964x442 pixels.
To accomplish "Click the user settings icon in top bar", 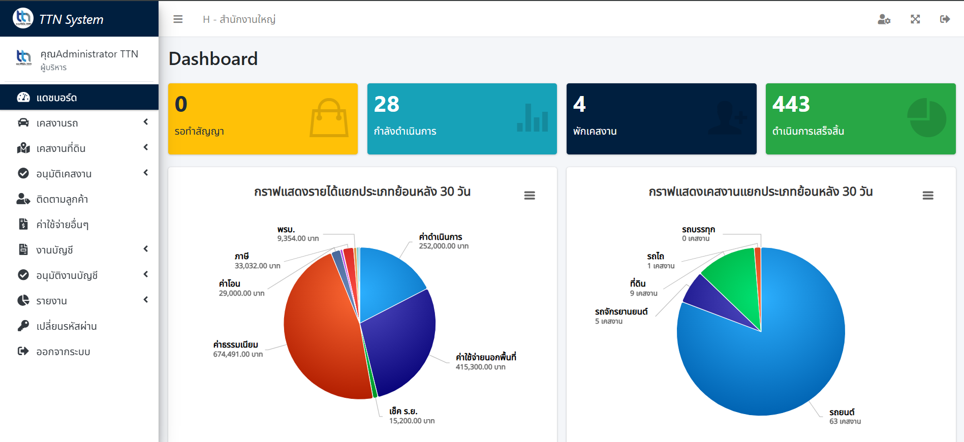I will coord(884,19).
